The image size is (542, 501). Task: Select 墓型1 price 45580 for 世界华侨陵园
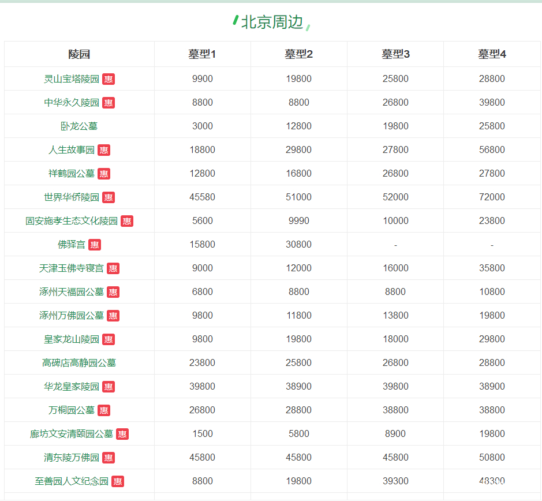(x=202, y=197)
